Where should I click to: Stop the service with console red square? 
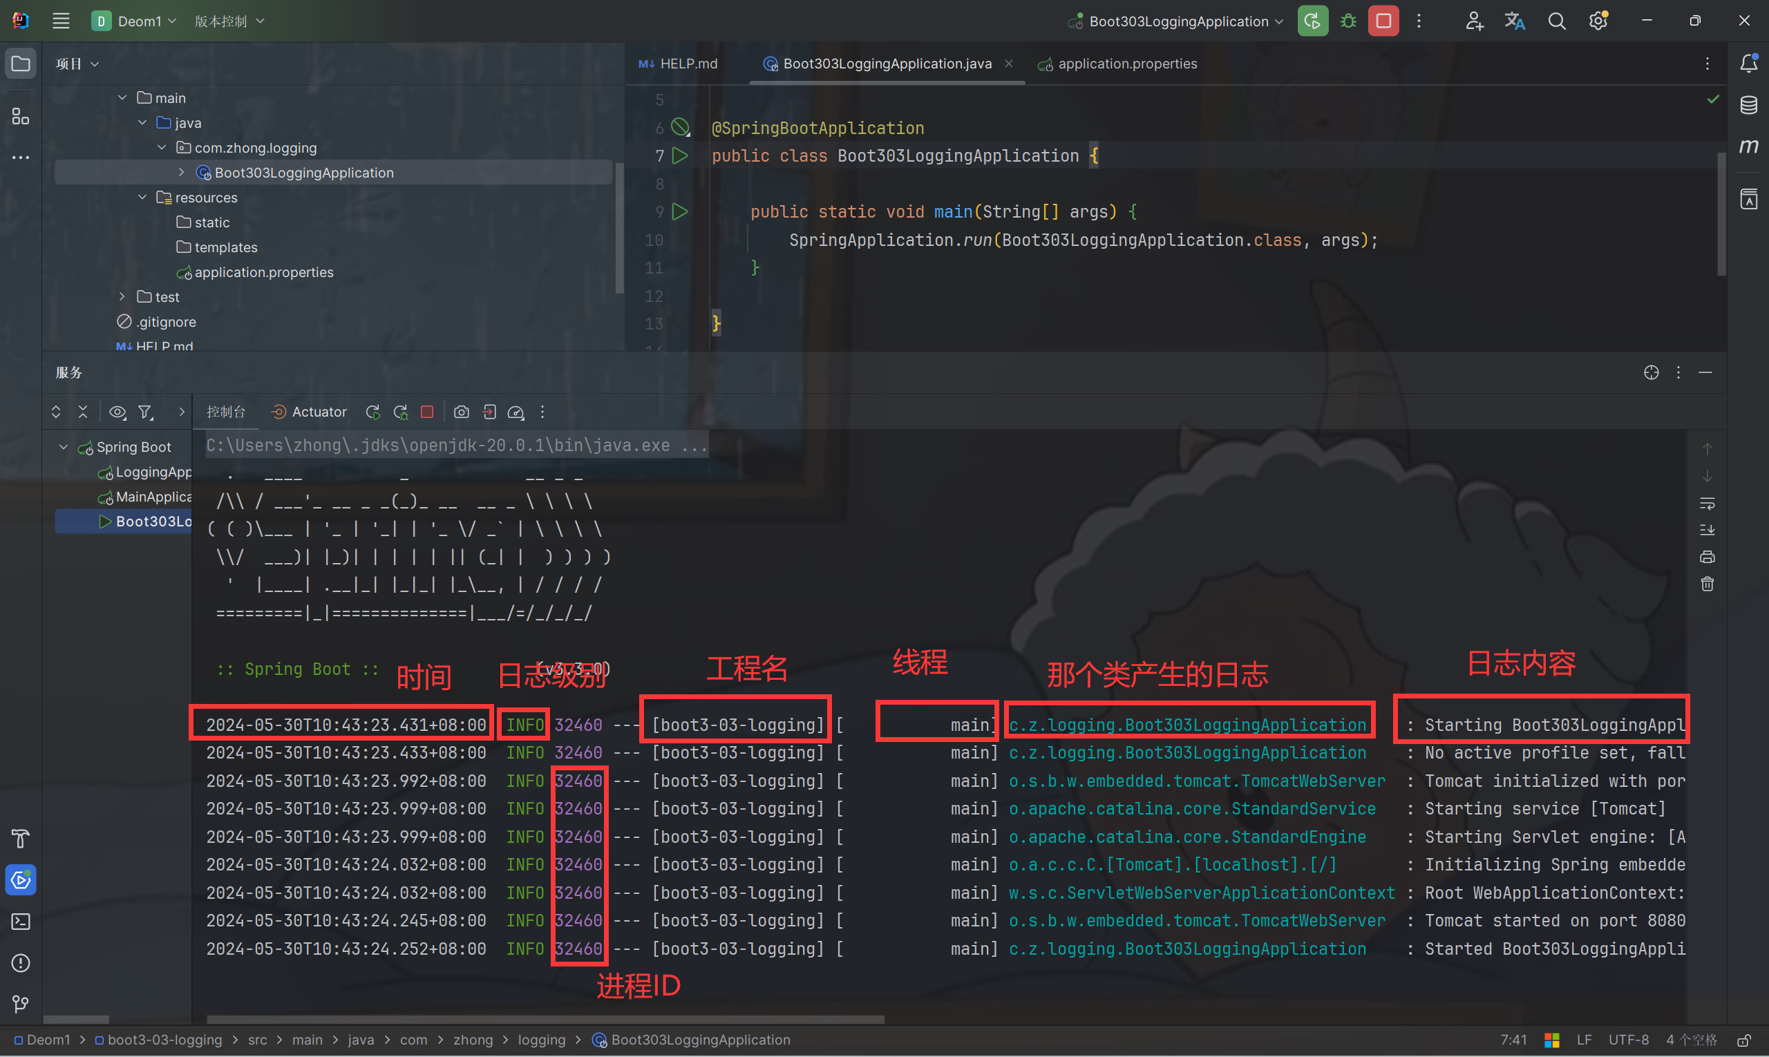pos(427,412)
